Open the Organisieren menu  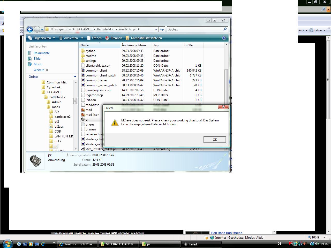[x=41, y=38]
